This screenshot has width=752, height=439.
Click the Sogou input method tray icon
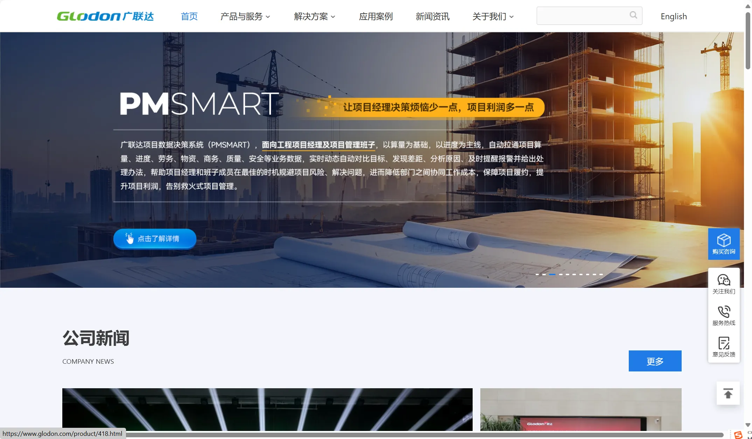(738, 434)
